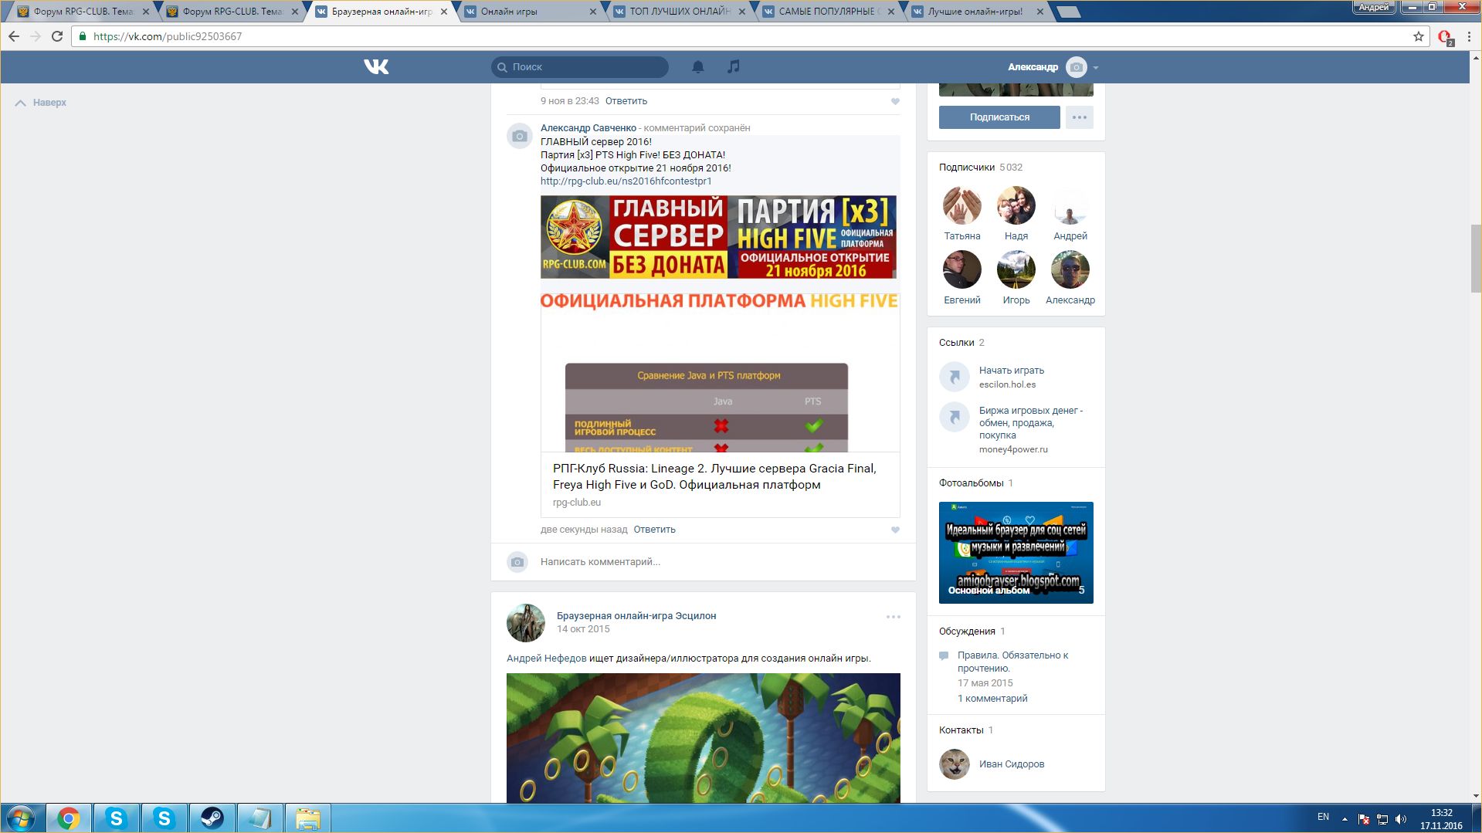Reply to the 9 ноя в 23:43 comment
Screen dimensions: 1482x833
[x=626, y=101]
